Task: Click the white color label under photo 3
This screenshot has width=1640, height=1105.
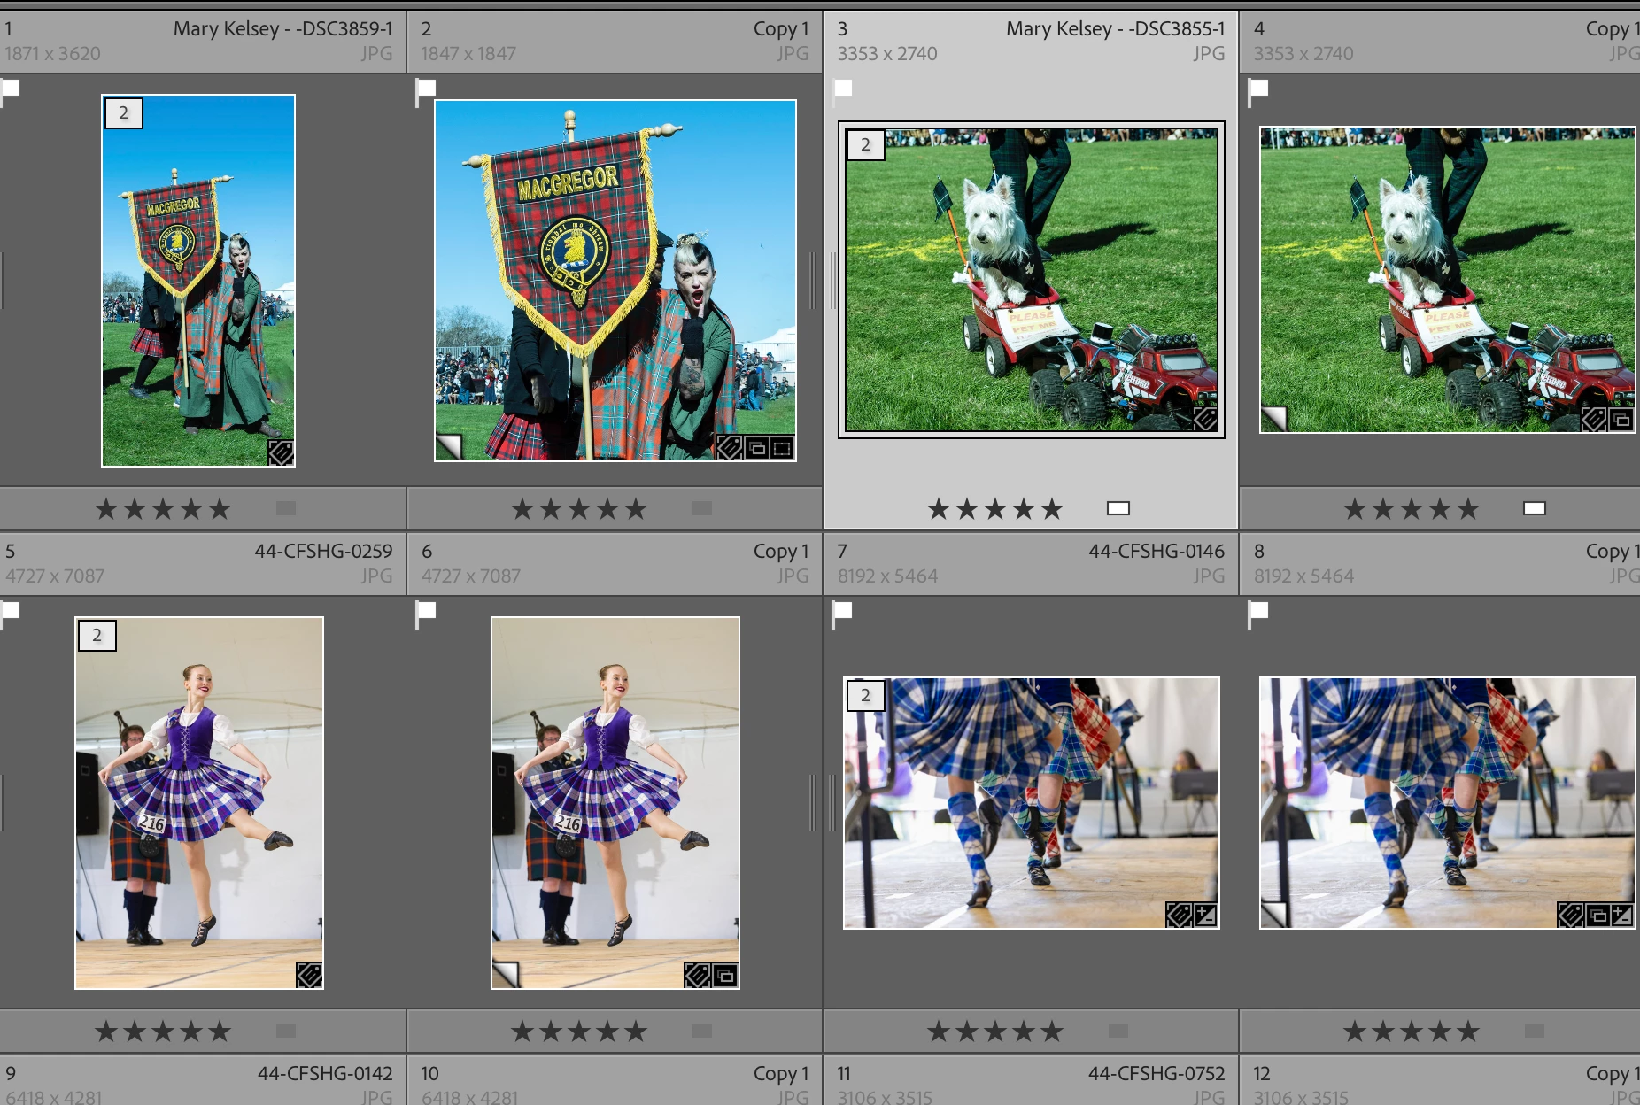Action: pos(1118,508)
